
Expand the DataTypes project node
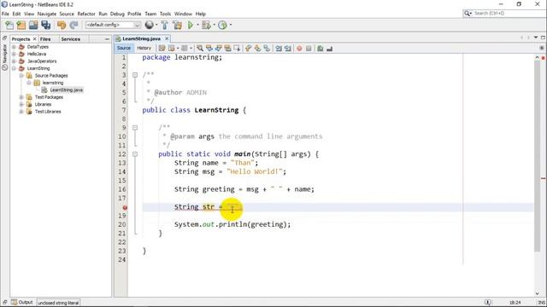pyautogui.click(x=14, y=47)
